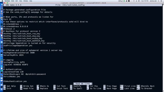The image size is (164, 92).
Task: Open the Help menu
Action: click(31, 1)
